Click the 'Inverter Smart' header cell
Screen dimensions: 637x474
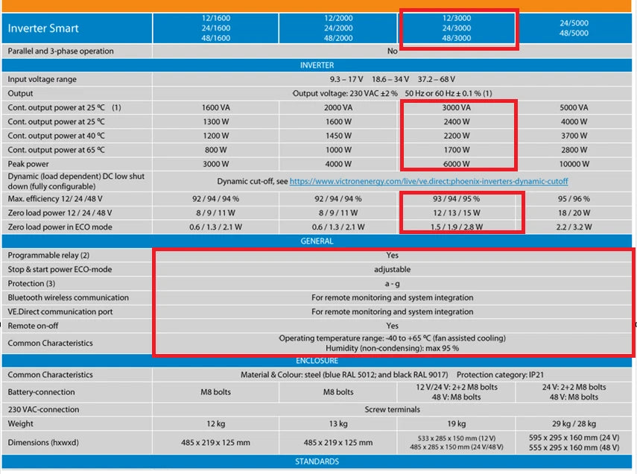(x=77, y=28)
